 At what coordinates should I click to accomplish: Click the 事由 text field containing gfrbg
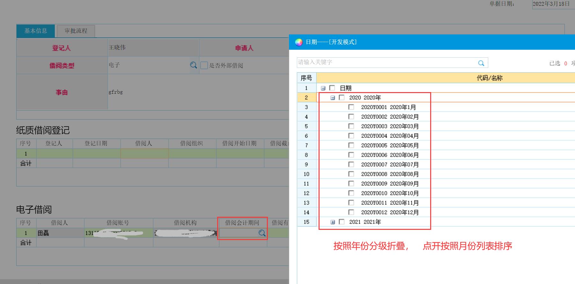(x=198, y=92)
